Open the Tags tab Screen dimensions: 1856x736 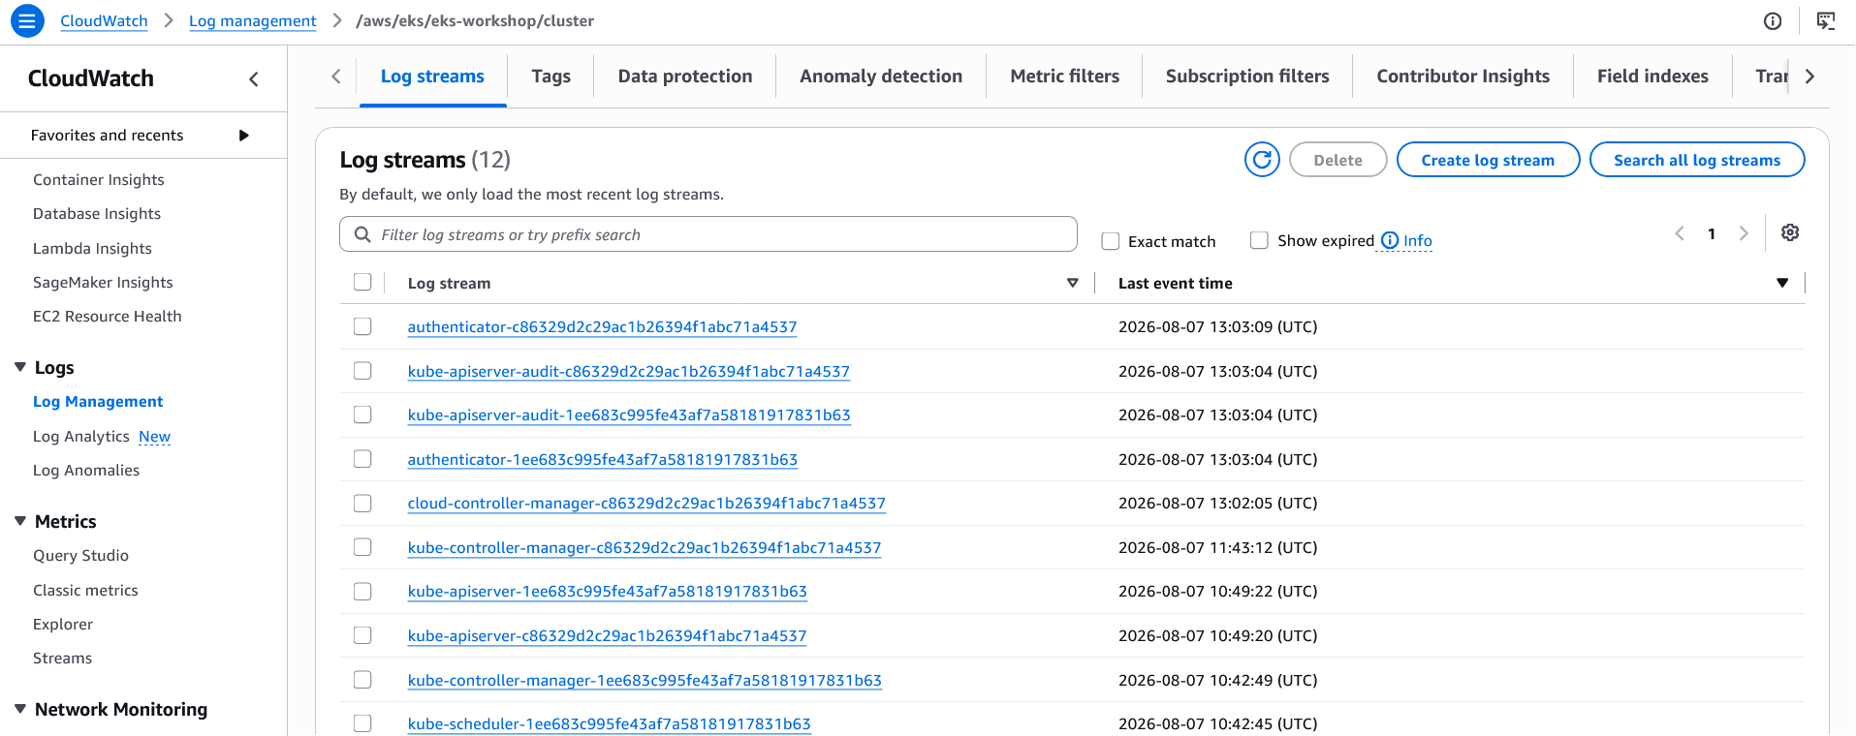[551, 77]
